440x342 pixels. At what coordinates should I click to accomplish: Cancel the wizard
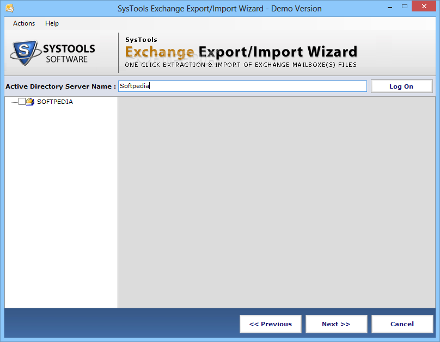coord(402,324)
